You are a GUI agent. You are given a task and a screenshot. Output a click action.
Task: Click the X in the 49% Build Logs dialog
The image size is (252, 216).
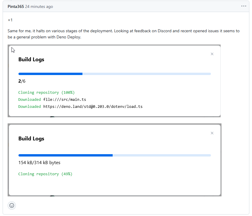tap(212, 133)
